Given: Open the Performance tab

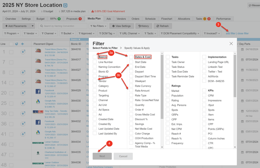Looking at the screenshot, I should click(224, 19).
